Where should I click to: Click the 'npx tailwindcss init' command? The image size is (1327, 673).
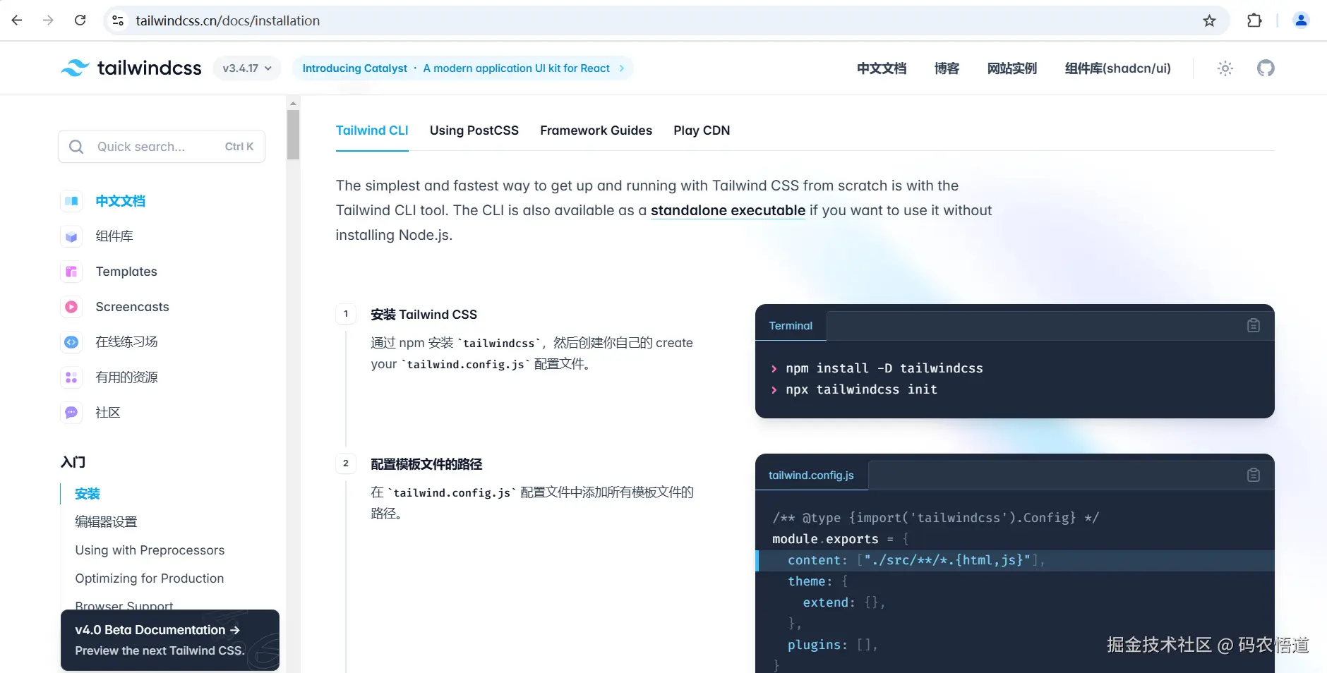861,389
